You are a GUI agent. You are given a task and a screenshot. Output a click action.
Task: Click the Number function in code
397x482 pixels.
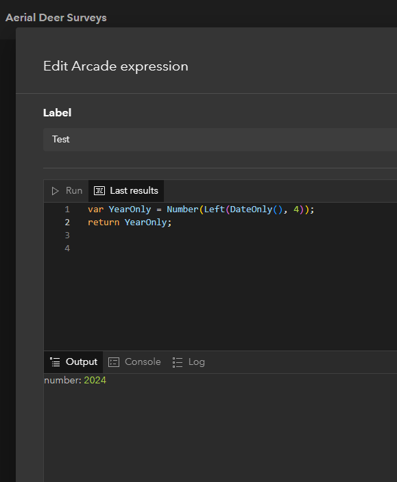182,210
